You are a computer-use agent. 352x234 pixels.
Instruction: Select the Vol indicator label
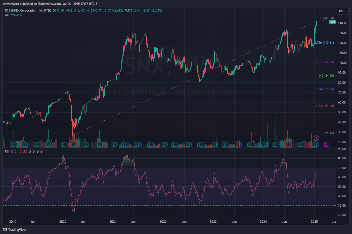[x=7, y=15]
